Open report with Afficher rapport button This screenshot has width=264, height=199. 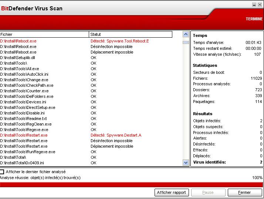click(x=172, y=192)
